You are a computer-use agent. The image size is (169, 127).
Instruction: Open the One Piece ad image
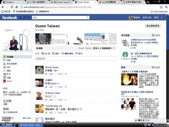coord(129,79)
